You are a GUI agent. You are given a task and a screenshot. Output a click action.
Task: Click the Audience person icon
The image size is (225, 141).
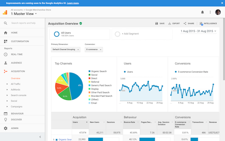pyautogui.click(x=6, y=63)
